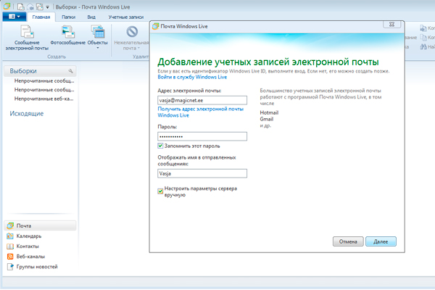Image resolution: width=435 pixels, height=290 pixels.
Task: Open the Почта mail section
Action: pos(40,225)
